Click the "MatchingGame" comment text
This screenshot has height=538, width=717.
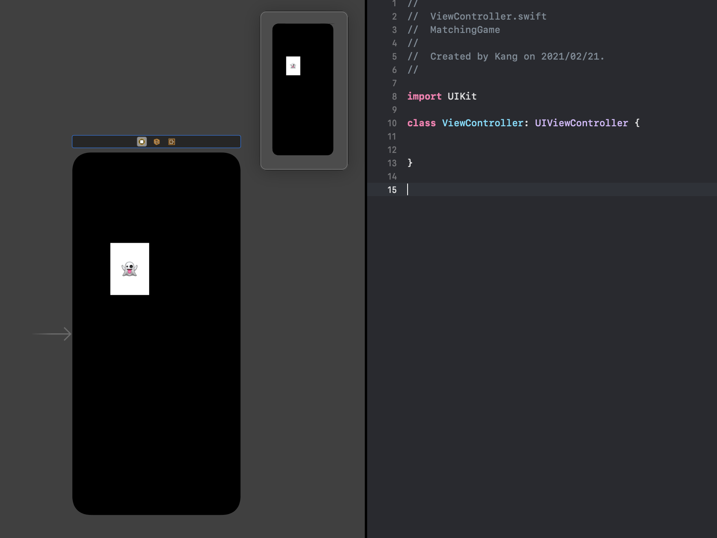tap(465, 30)
